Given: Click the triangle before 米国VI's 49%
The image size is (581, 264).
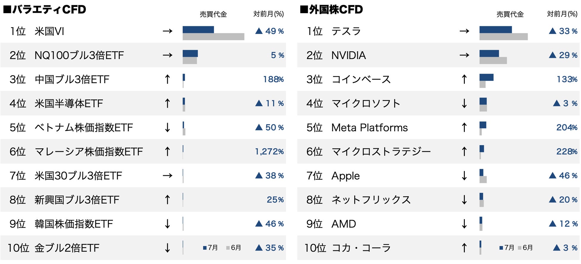Looking at the screenshot, I should [259, 31].
